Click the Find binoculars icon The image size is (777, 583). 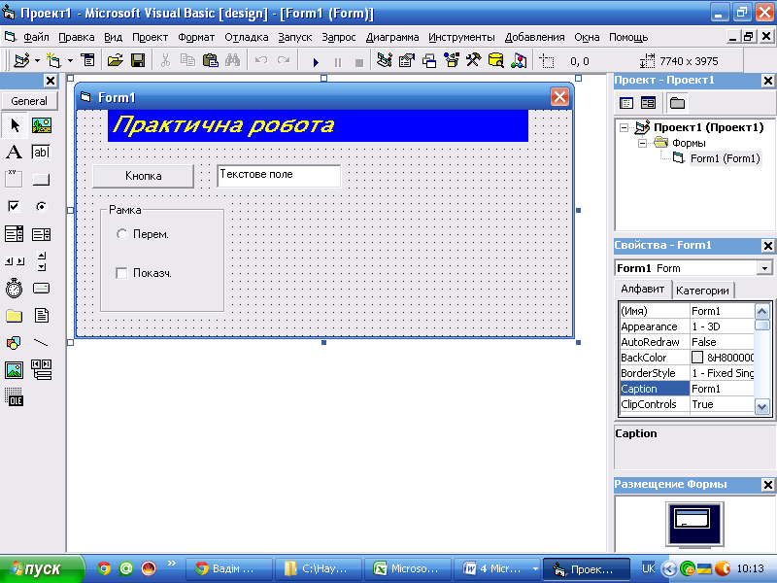pyautogui.click(x=233, y=61)
